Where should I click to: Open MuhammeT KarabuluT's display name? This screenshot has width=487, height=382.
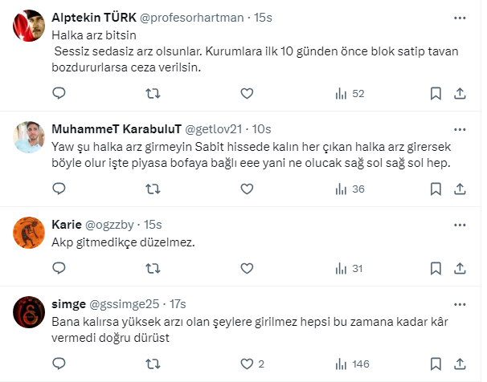pyautogui.click(x=116, y=128)
